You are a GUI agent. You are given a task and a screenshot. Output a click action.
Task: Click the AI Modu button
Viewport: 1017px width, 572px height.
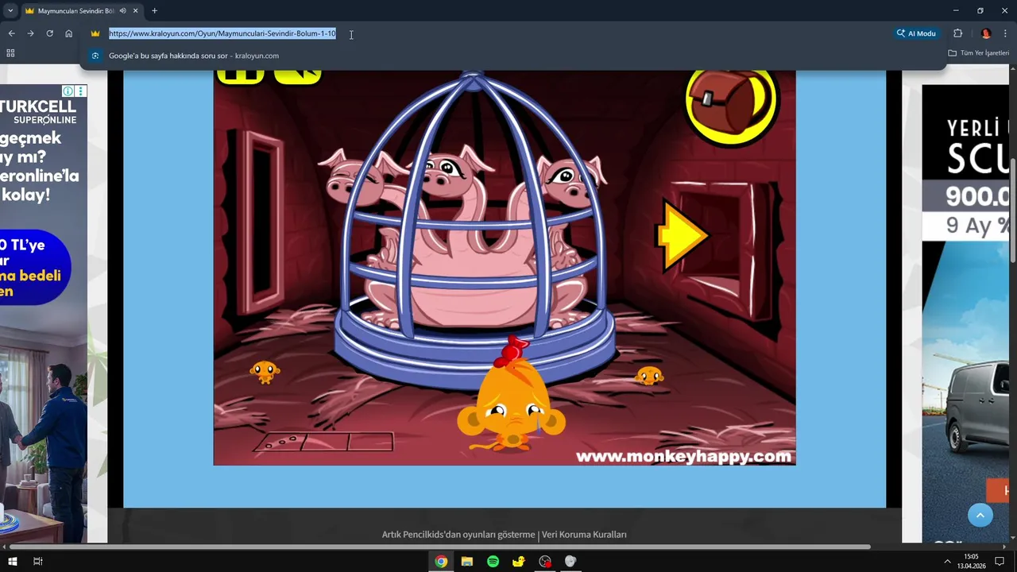point(916,33)
